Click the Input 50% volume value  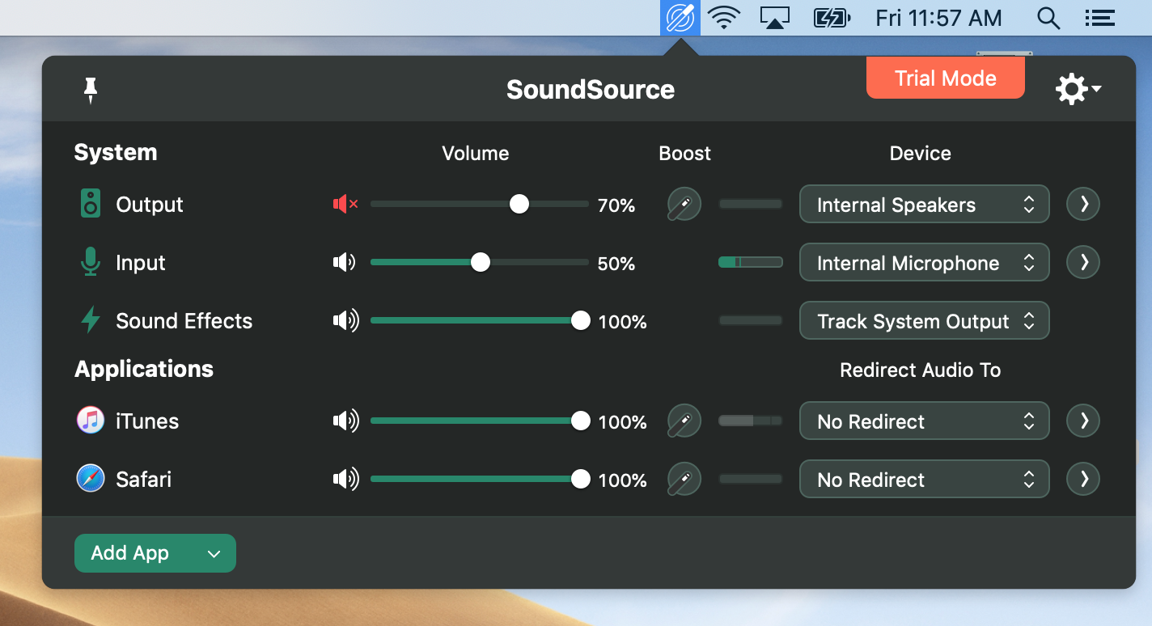[616, 264]
